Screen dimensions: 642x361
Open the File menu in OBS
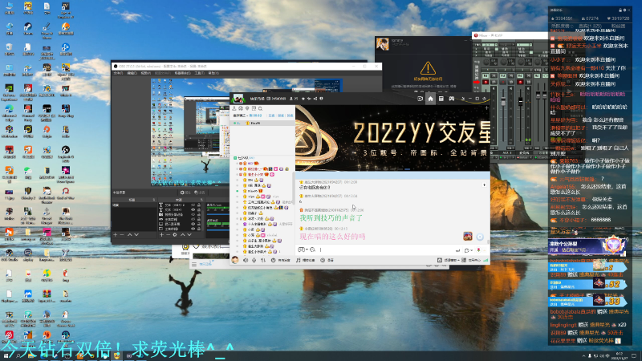tap(118, 73)
